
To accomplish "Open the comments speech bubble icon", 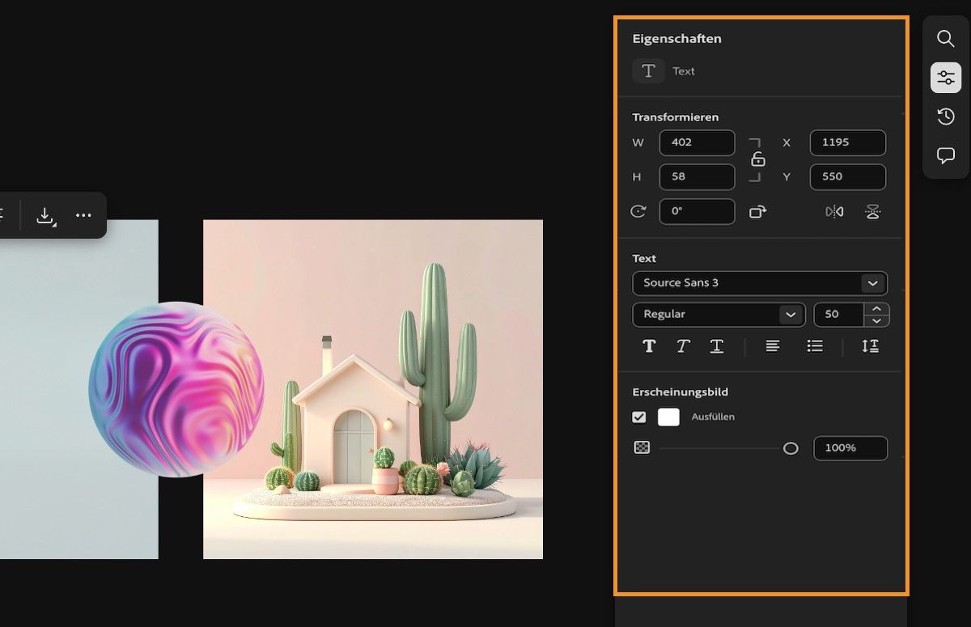I will (x=946, y=155).
